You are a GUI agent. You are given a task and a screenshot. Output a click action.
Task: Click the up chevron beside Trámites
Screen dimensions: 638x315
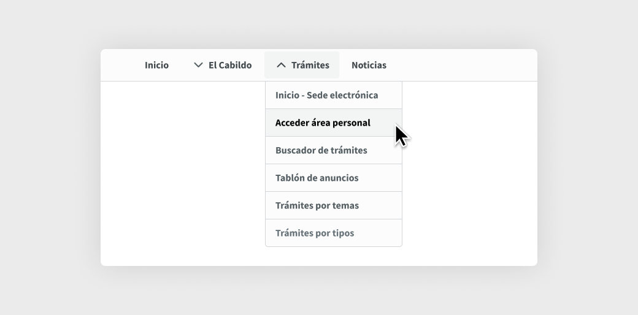pos(281,65)
